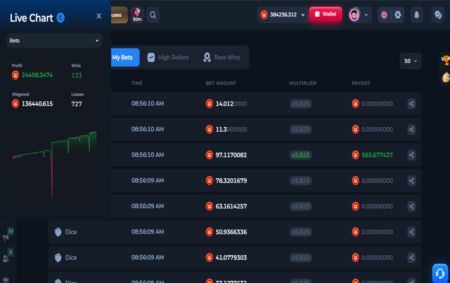Click the Wins count 133
The width and height of the screenshot is (450, 283).
[x=76, y=75]
